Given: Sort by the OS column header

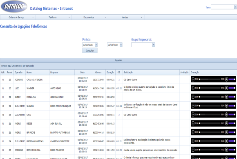Looking at the screenshot, I should [x=119, y=72].
